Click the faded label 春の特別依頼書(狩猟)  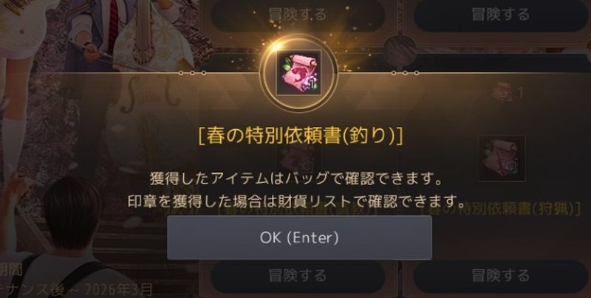click(501, 209)
